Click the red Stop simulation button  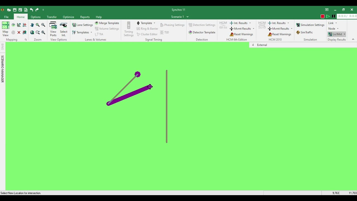coord(322,16)
